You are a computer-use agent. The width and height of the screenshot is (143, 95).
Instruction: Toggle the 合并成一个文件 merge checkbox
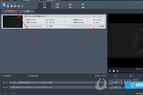pyautogui.click(x=94, y=76)
